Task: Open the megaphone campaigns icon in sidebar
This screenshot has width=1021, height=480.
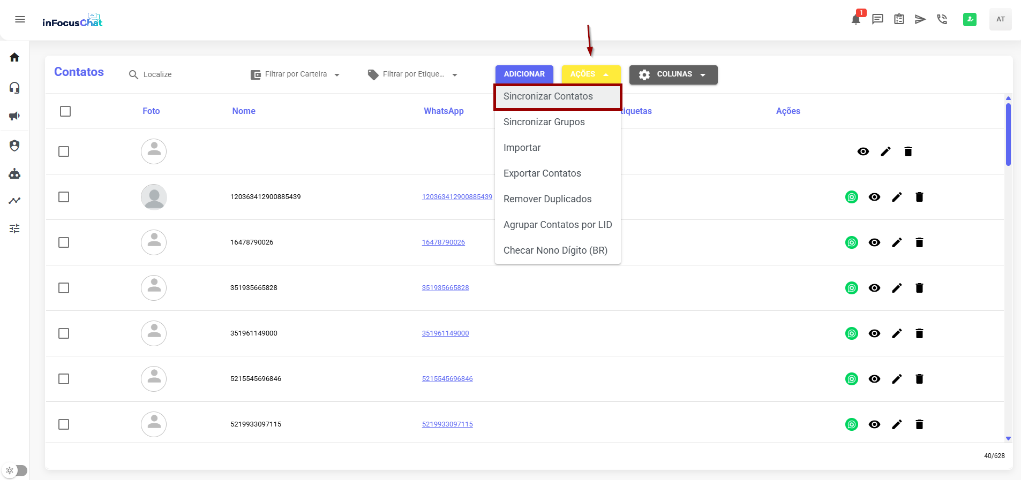Action: tap(14, 116)
